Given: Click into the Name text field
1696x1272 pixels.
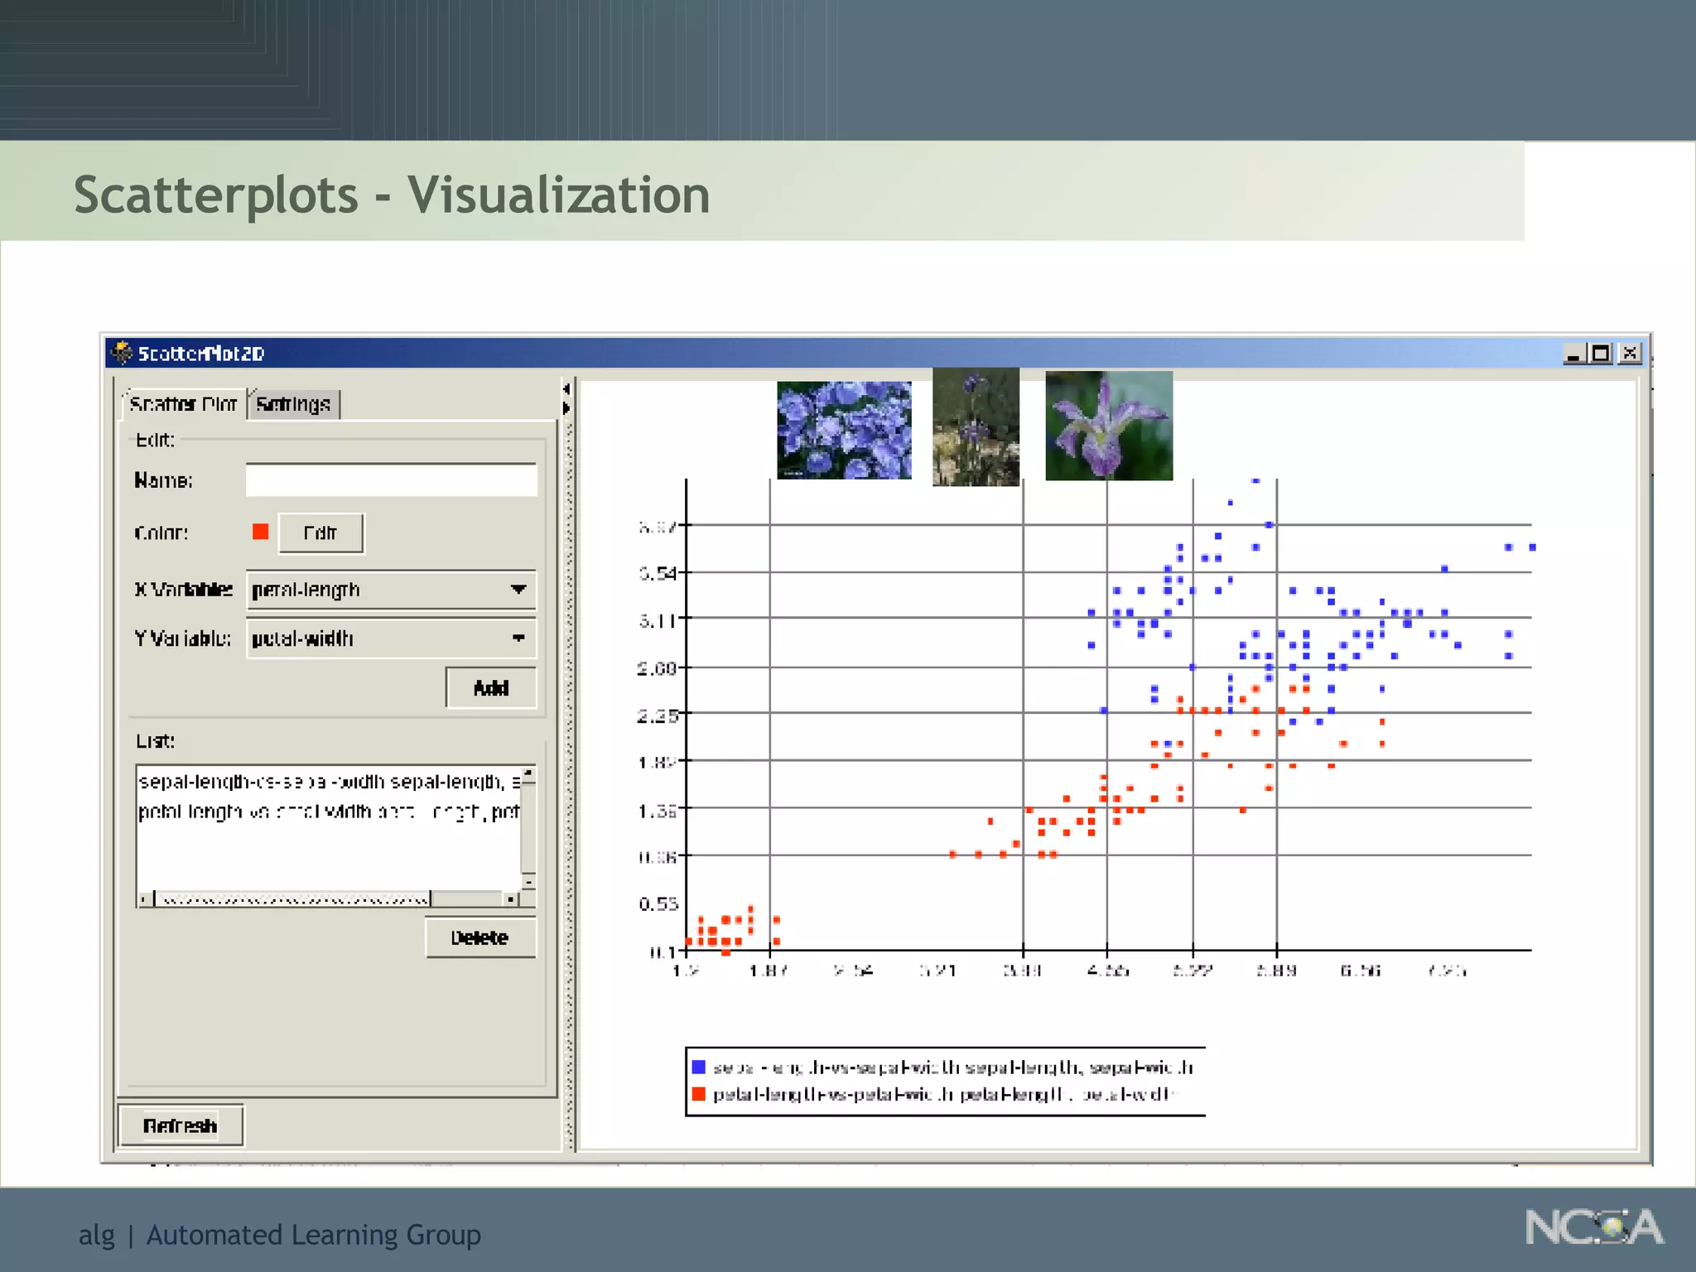Looking at the screenshot, I should (x=391, y=480).
